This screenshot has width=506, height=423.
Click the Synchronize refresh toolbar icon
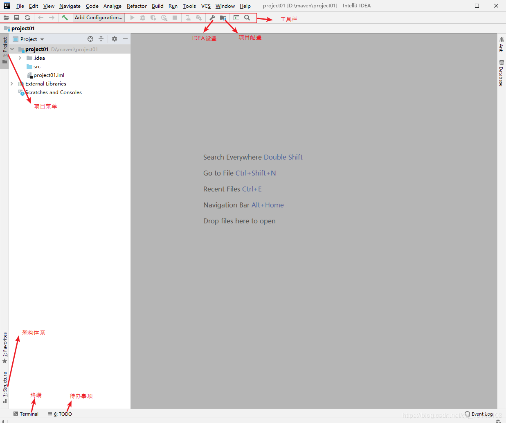[27, 18]
